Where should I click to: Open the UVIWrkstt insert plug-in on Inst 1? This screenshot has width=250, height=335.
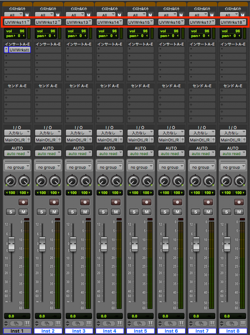(x=20, y=50)
